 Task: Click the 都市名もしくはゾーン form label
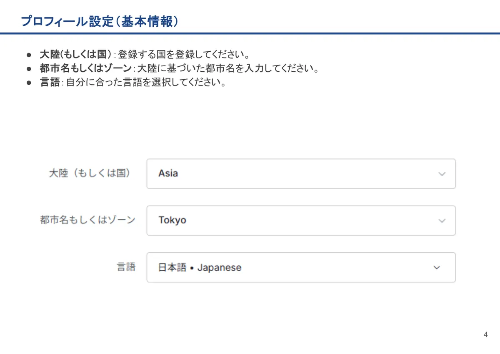[x=87, y=220]
